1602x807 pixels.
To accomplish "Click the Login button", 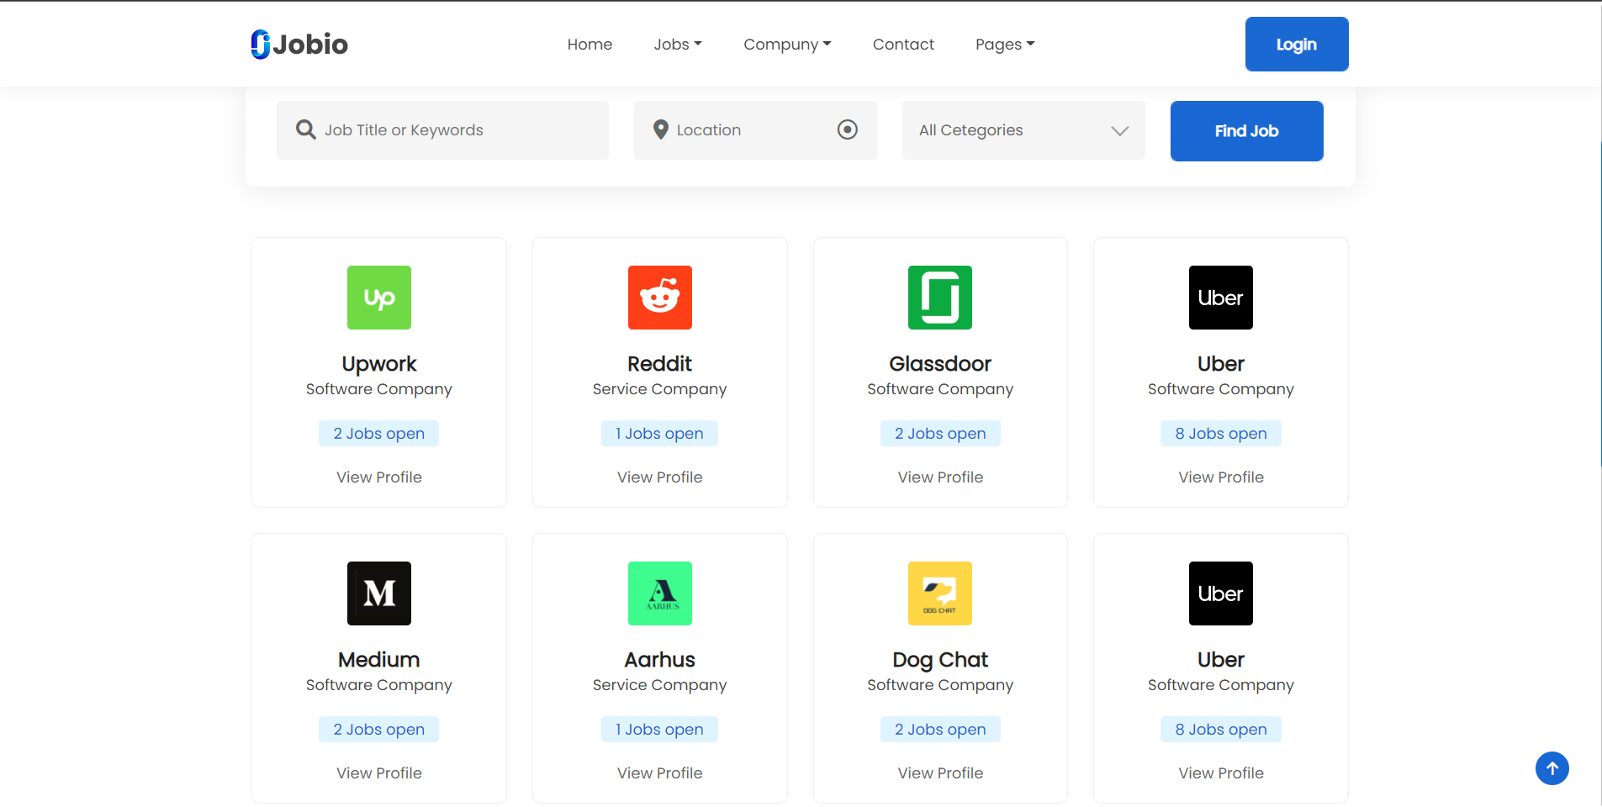I will point(1297,45).
